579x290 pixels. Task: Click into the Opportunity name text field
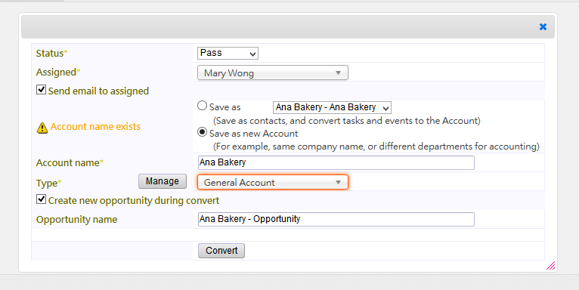pyautogui.click(x=336, y=219)
